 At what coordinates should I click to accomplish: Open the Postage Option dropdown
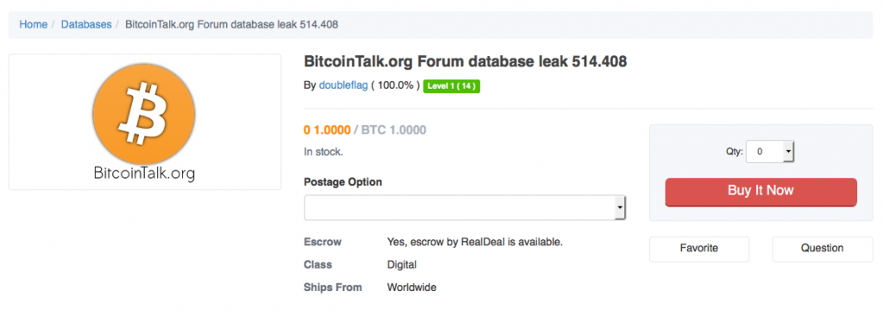[465, 208]
